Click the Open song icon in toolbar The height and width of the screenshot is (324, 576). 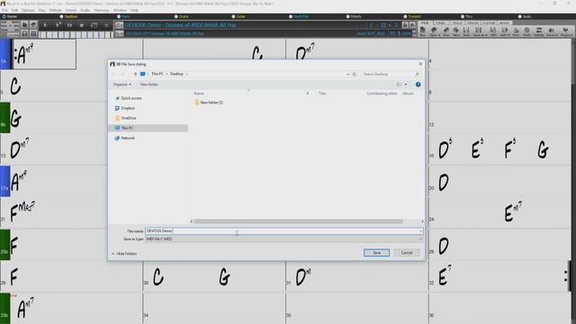coord(434,31)
